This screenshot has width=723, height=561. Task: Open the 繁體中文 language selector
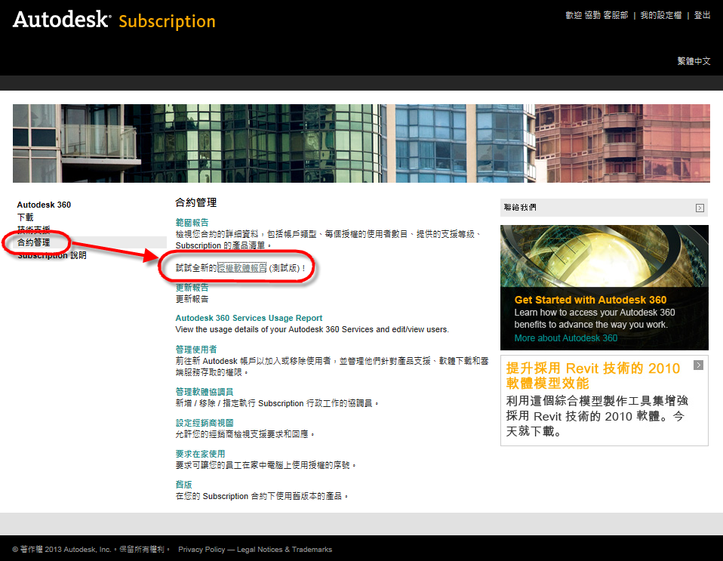[x=694, y=61]
